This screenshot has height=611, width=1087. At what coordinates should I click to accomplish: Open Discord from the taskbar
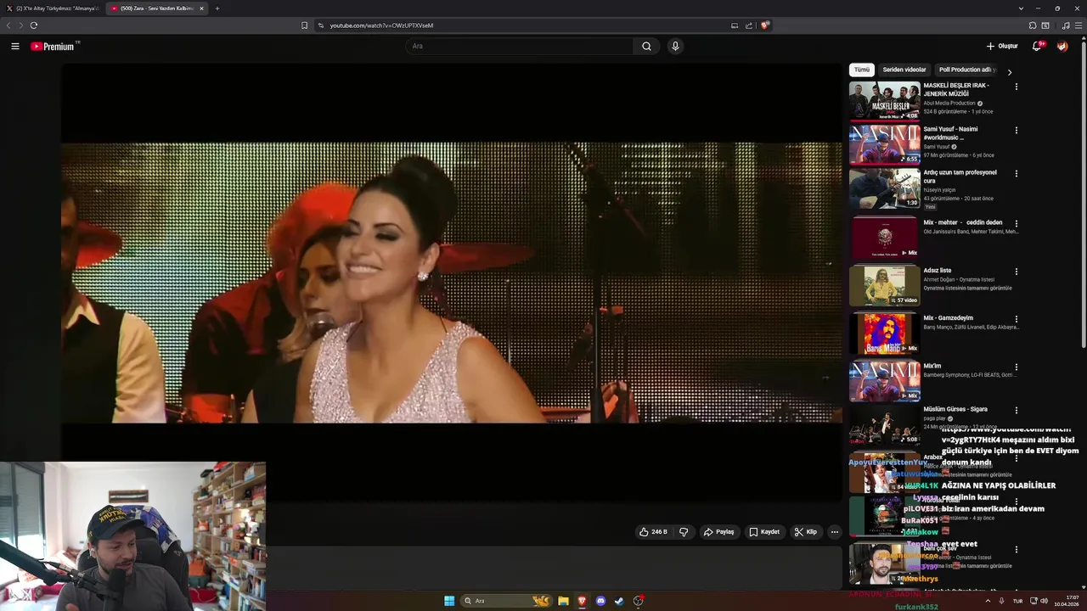pyautogui.click(x=600, y=601)
